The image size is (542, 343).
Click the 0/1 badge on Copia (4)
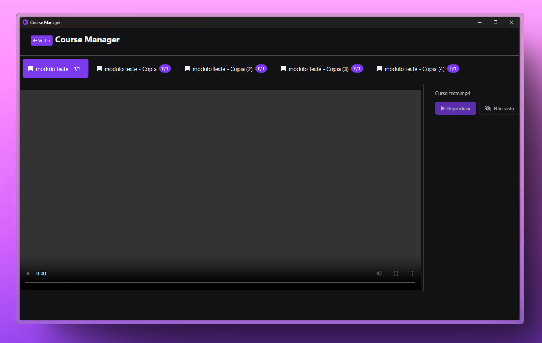tap(453, 68)
